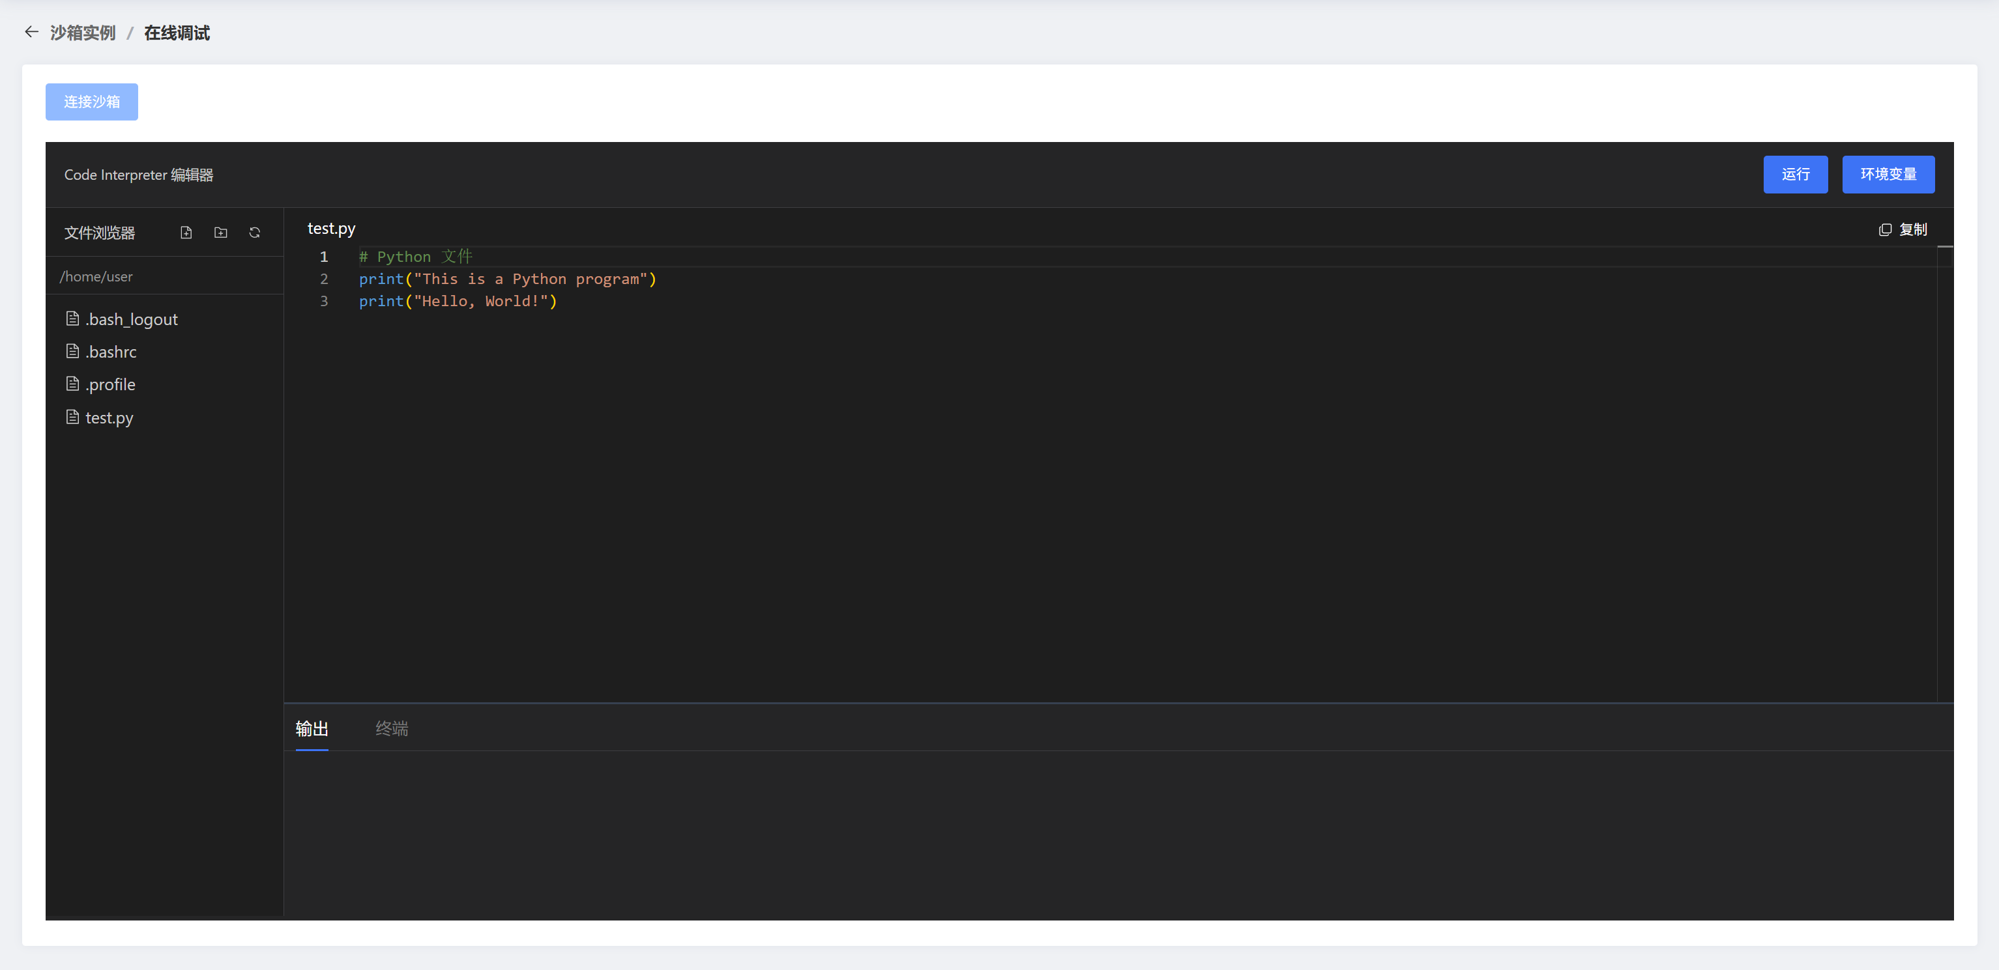Switch to the 终端 tab
This screenshot has height=970, width=1999.
(x=392, y=728)
